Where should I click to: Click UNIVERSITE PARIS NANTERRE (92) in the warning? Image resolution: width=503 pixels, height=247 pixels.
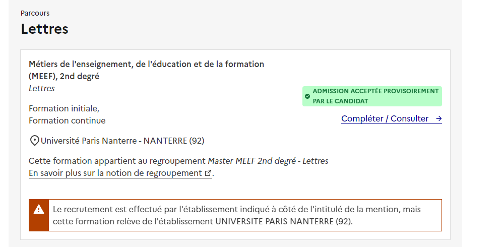pos(284,222)
